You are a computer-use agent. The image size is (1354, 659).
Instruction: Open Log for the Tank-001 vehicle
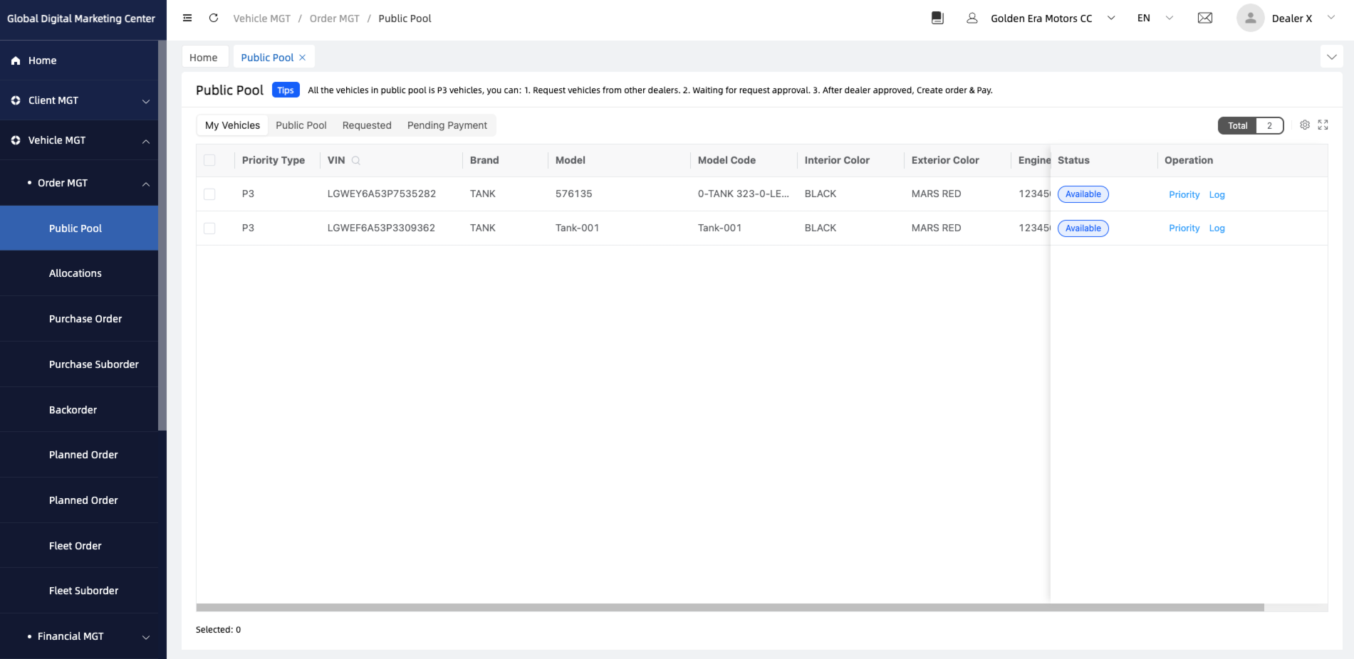(x=1217, y=228)
